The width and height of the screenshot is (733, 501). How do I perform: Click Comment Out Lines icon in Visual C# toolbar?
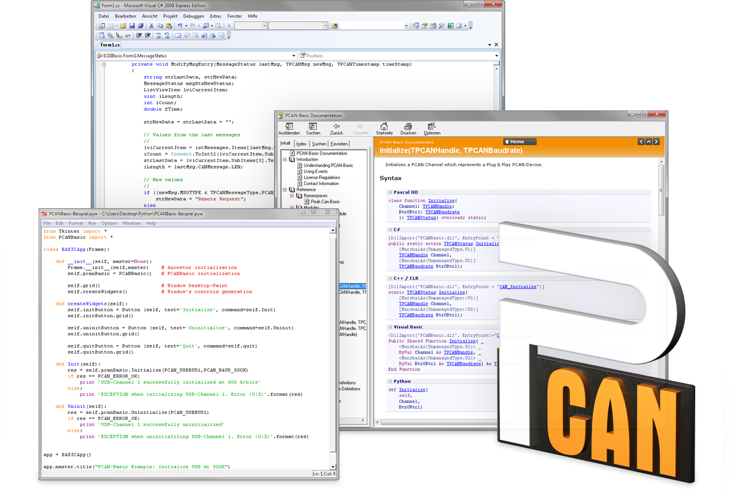click(158, 35)
